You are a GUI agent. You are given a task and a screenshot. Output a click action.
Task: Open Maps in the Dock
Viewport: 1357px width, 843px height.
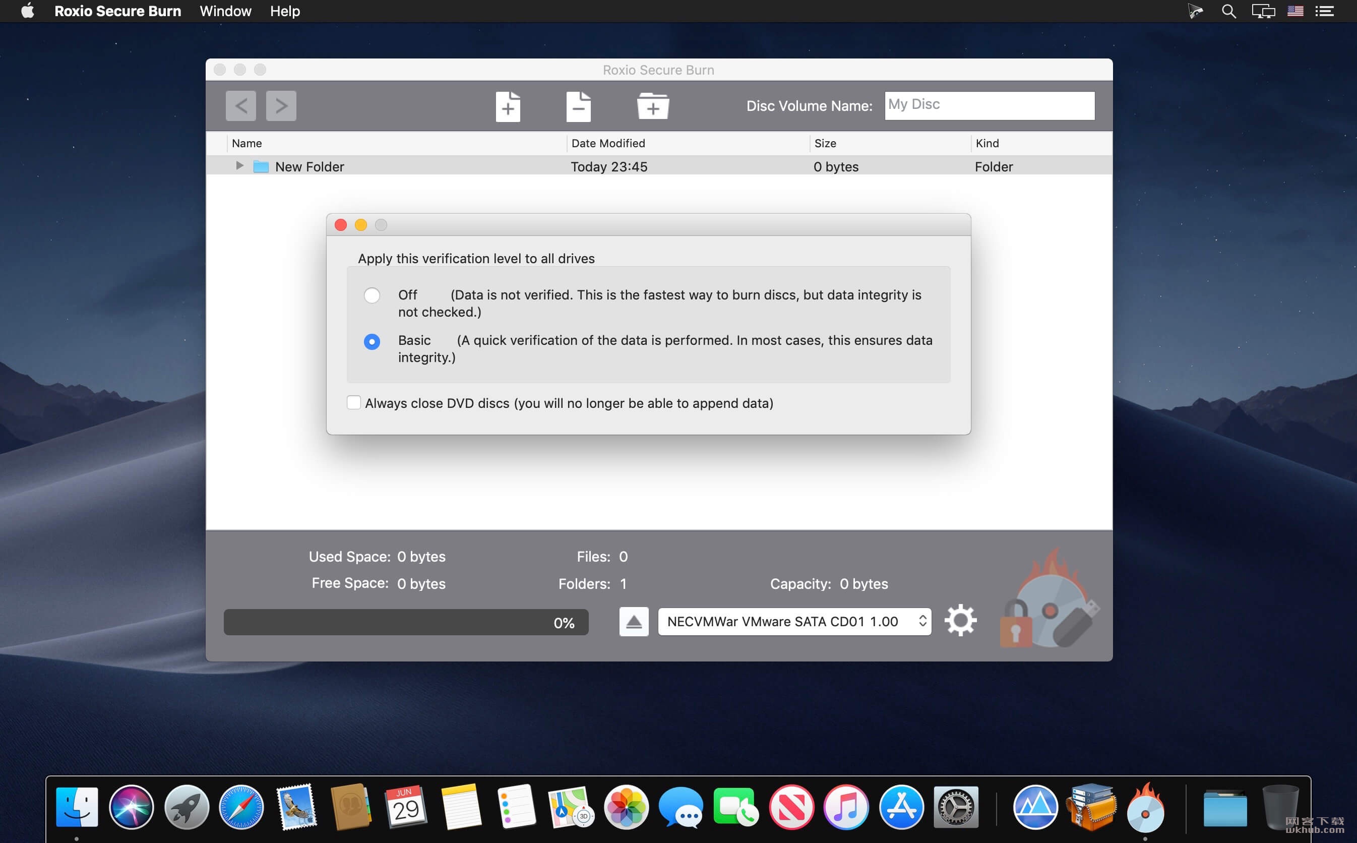571,807
